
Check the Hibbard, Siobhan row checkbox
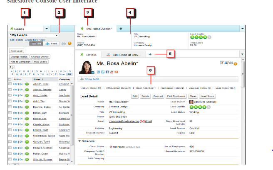[10, 148]
